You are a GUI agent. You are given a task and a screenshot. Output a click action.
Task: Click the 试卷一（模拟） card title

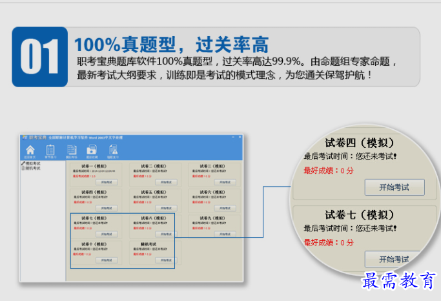pyautogui.click(x=94, y=166)
